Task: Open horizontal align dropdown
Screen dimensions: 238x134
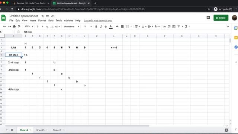Action: click(137, 26)
